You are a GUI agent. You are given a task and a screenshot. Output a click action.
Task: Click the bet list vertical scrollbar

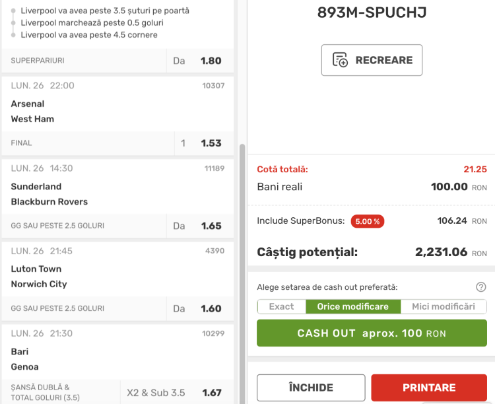[242, 264]
